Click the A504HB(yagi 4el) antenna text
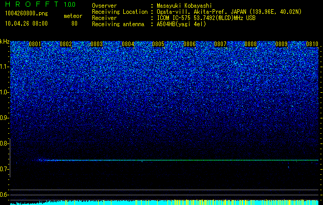The image size is (323, 205). (181, 24)
